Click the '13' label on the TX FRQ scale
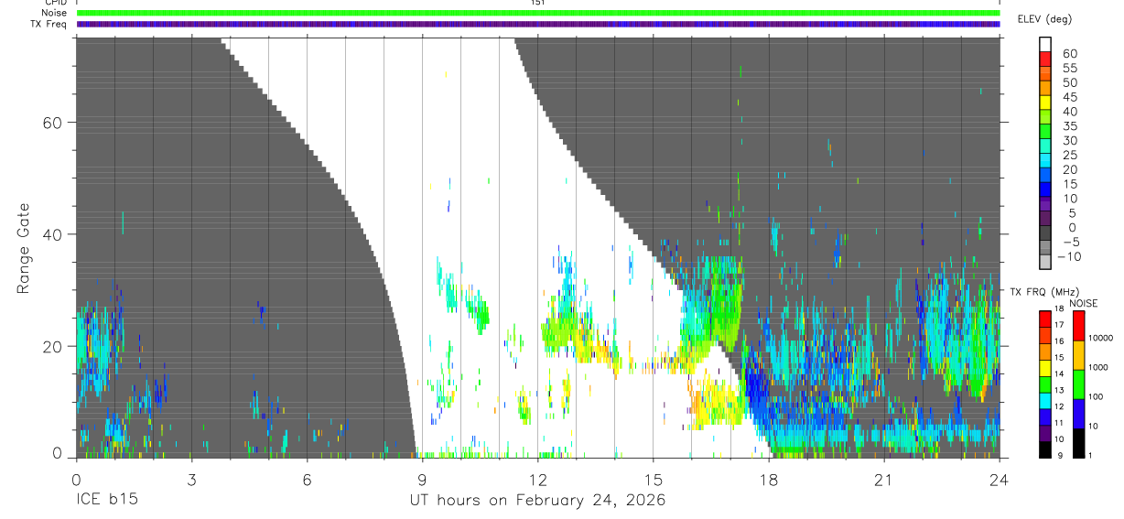Image resolution: width=1124 pixels, height=519 pixels. (1058, 391)
